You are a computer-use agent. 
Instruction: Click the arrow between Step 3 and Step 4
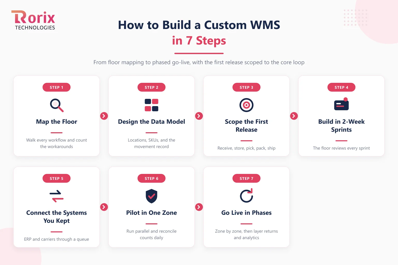click(294, 116)
